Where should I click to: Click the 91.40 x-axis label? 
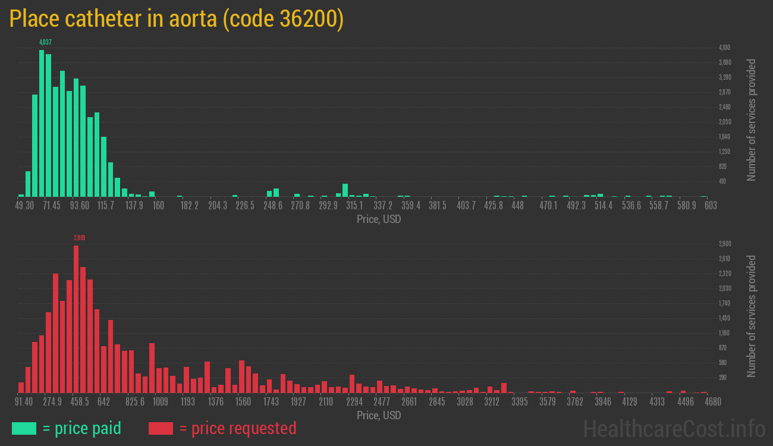pyautogui.click(x=24, y=402)
